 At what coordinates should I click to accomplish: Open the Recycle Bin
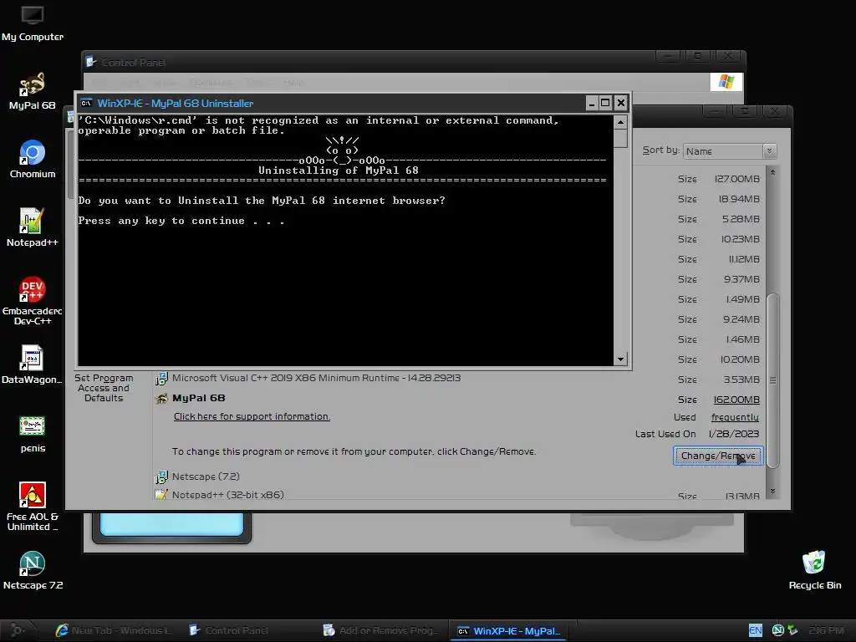(814, 571)
